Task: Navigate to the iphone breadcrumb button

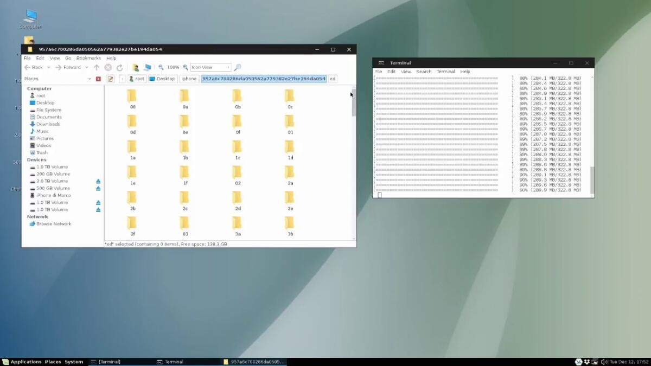Action: 189,79
